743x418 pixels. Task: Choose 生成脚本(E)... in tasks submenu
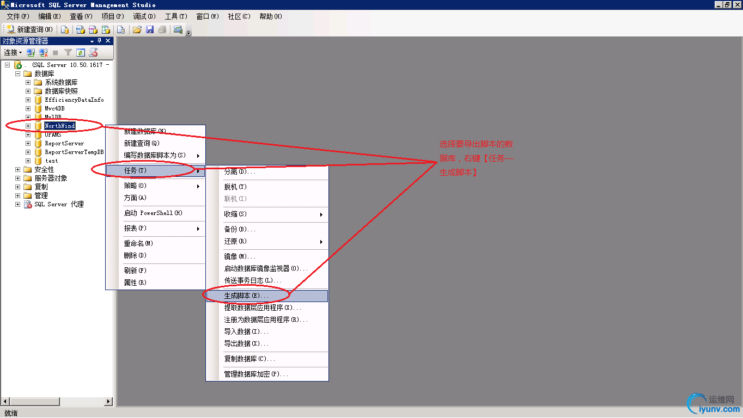click(267, 296)
